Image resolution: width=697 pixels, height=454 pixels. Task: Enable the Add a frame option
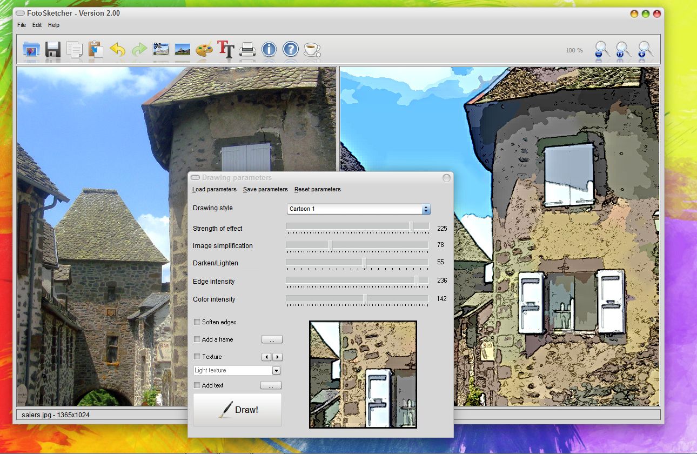(x=196, y=339)
